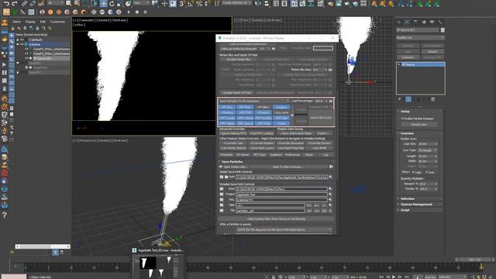Open the Modifier List dropdown
496x279 pixels.
pos(420,38)
